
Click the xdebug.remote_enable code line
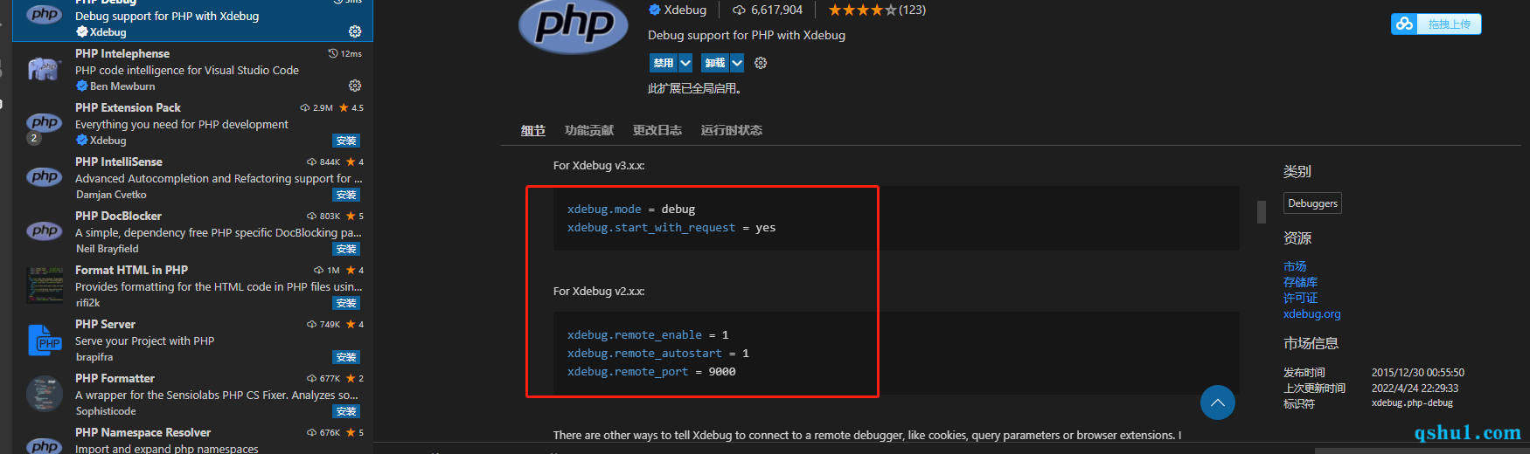tap(648, 334)
